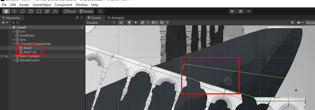Collapse the ChangeCameraAreas object
This screenshot has width=315, height=110.
[14, 44]
